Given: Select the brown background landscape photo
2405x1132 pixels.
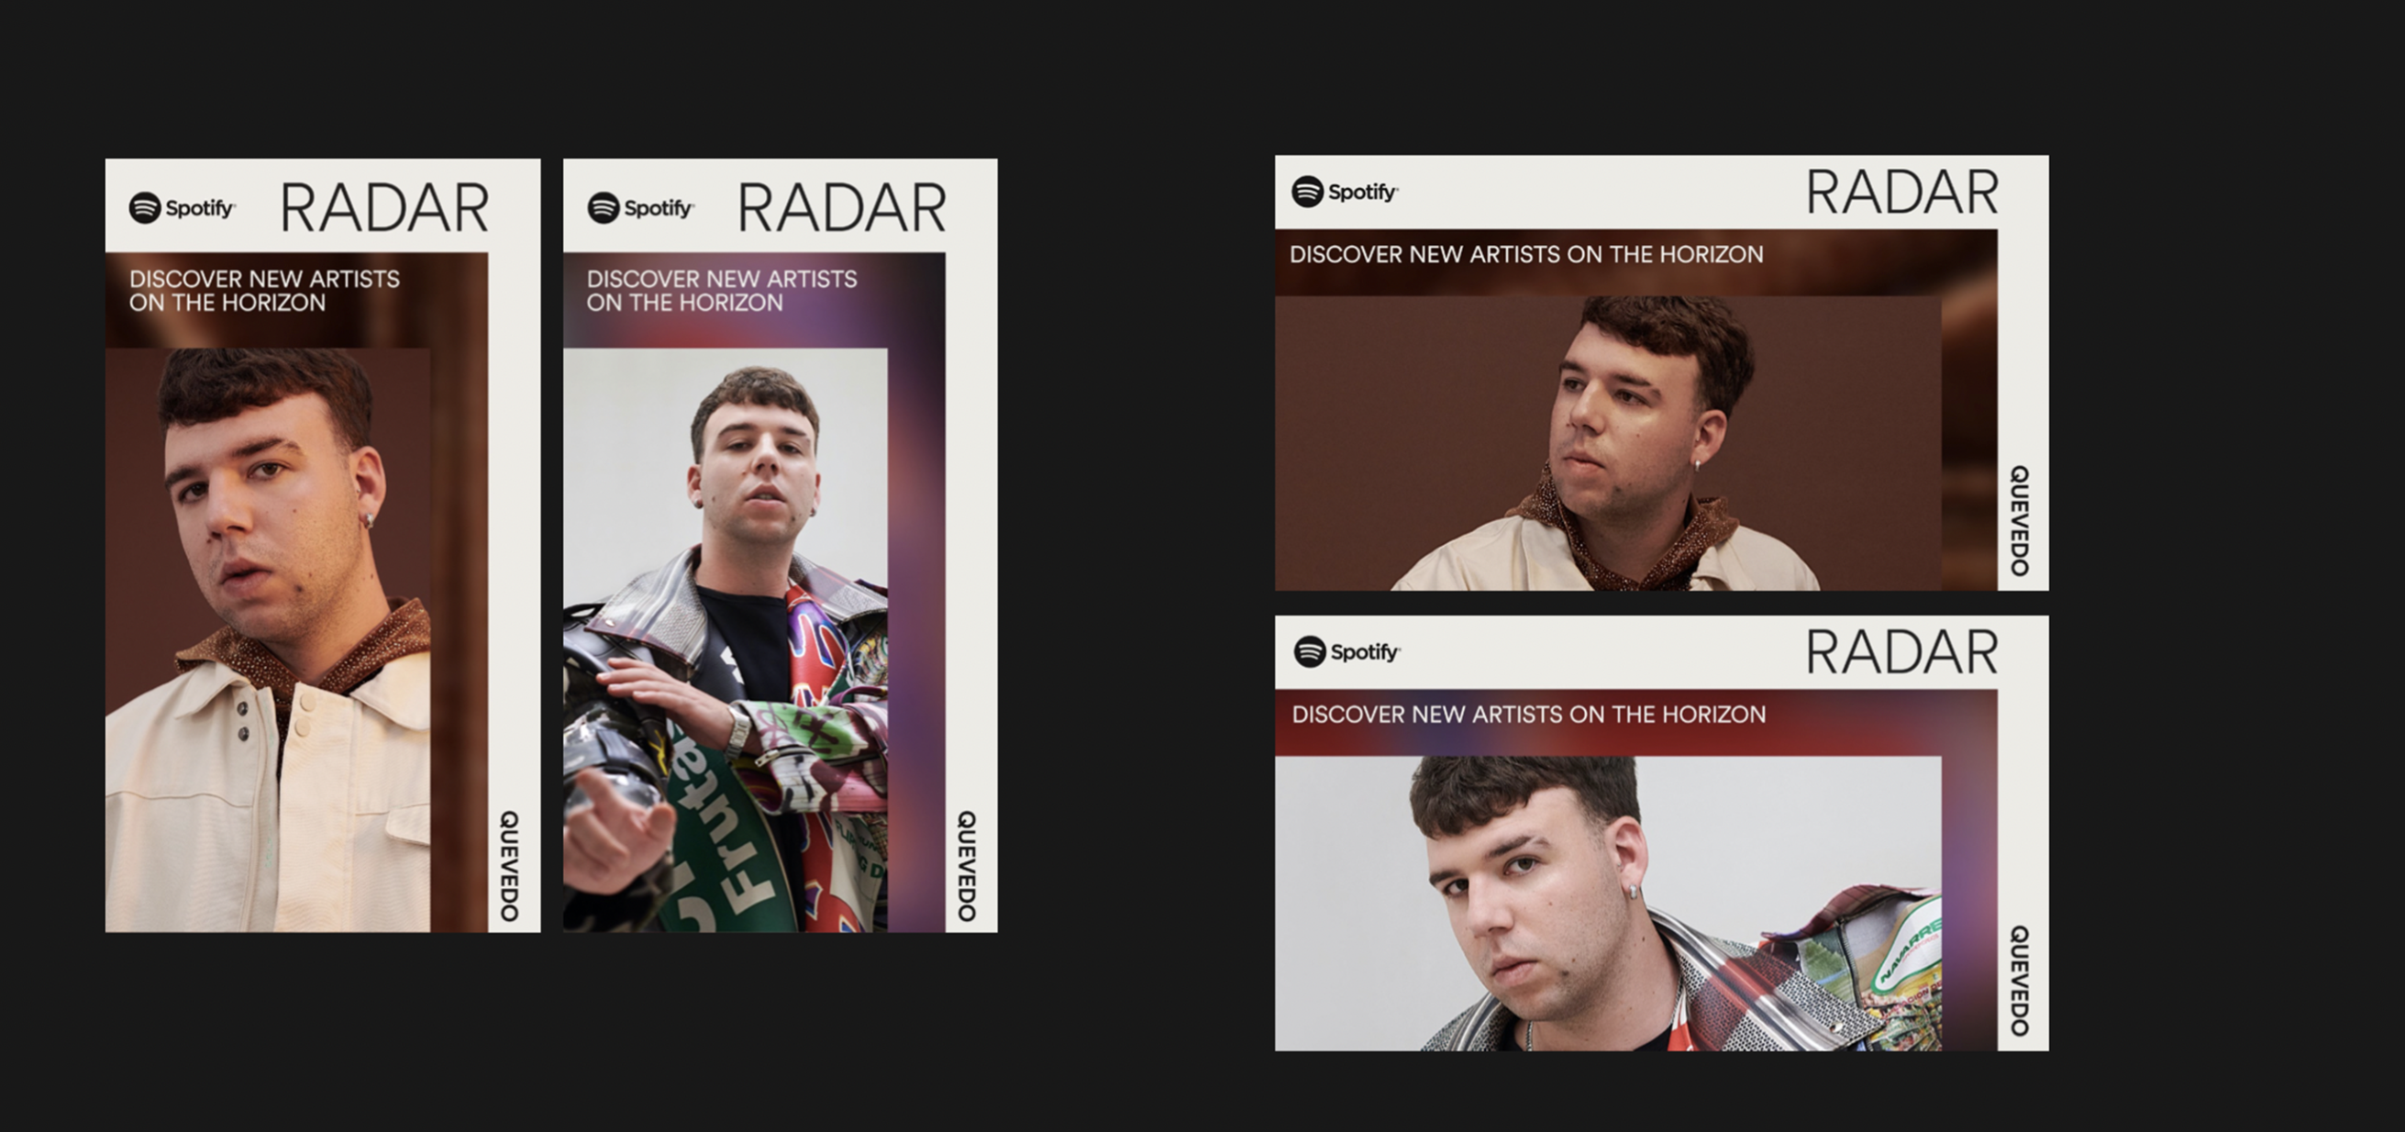Looking at the screenshot, I should 1608,443.
